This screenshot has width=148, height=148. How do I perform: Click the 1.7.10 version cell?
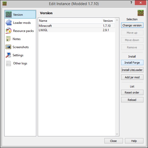(107, 26)
